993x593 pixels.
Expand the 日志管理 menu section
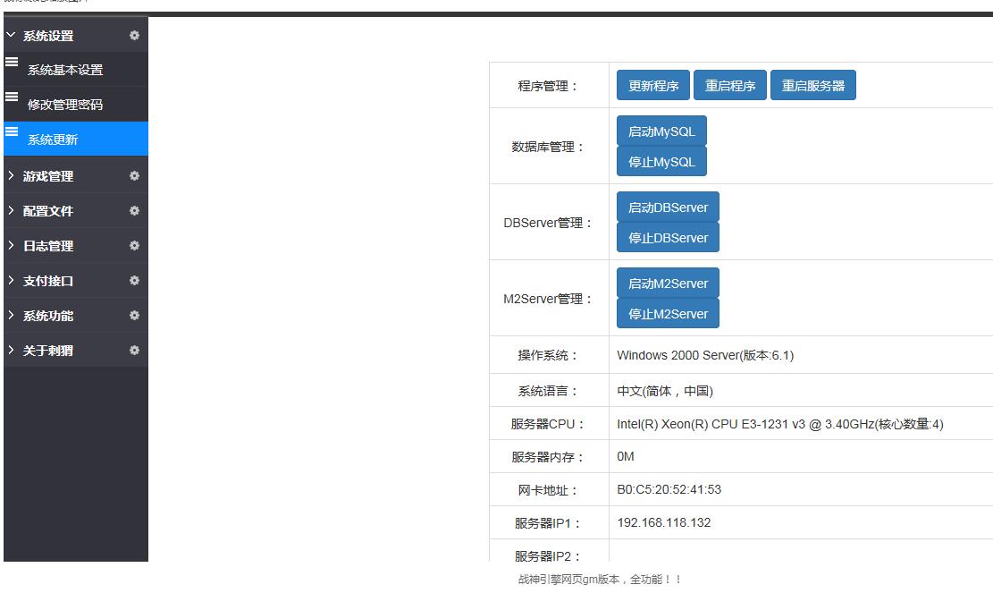pos(48,247)
